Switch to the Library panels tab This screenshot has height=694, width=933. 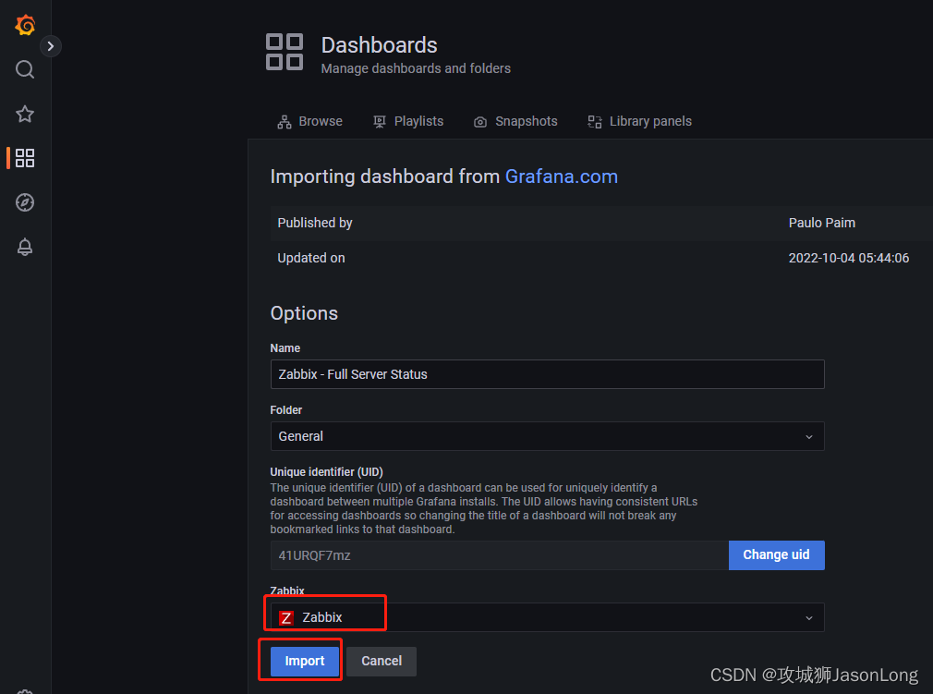(639, 121)
